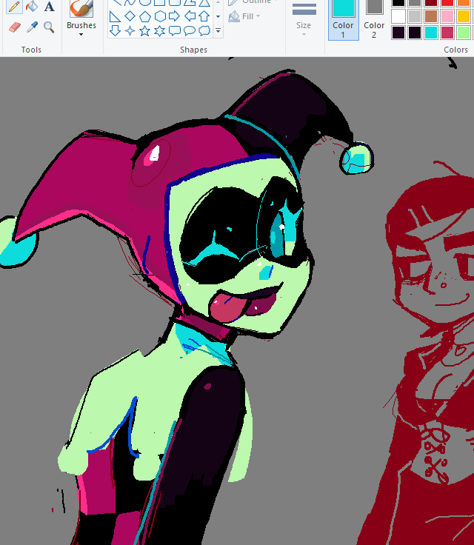Pick the cyan custom color swatch
Screen dimensions: 474x545
point(431,33)
